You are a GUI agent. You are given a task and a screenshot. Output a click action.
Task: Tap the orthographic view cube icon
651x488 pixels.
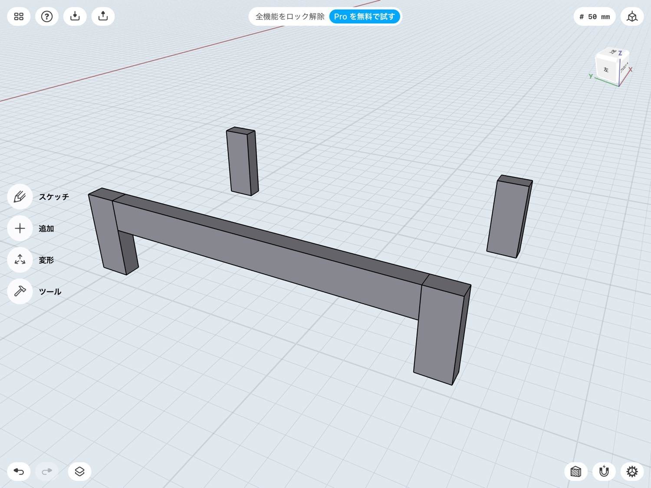click(x=632, y=16)
